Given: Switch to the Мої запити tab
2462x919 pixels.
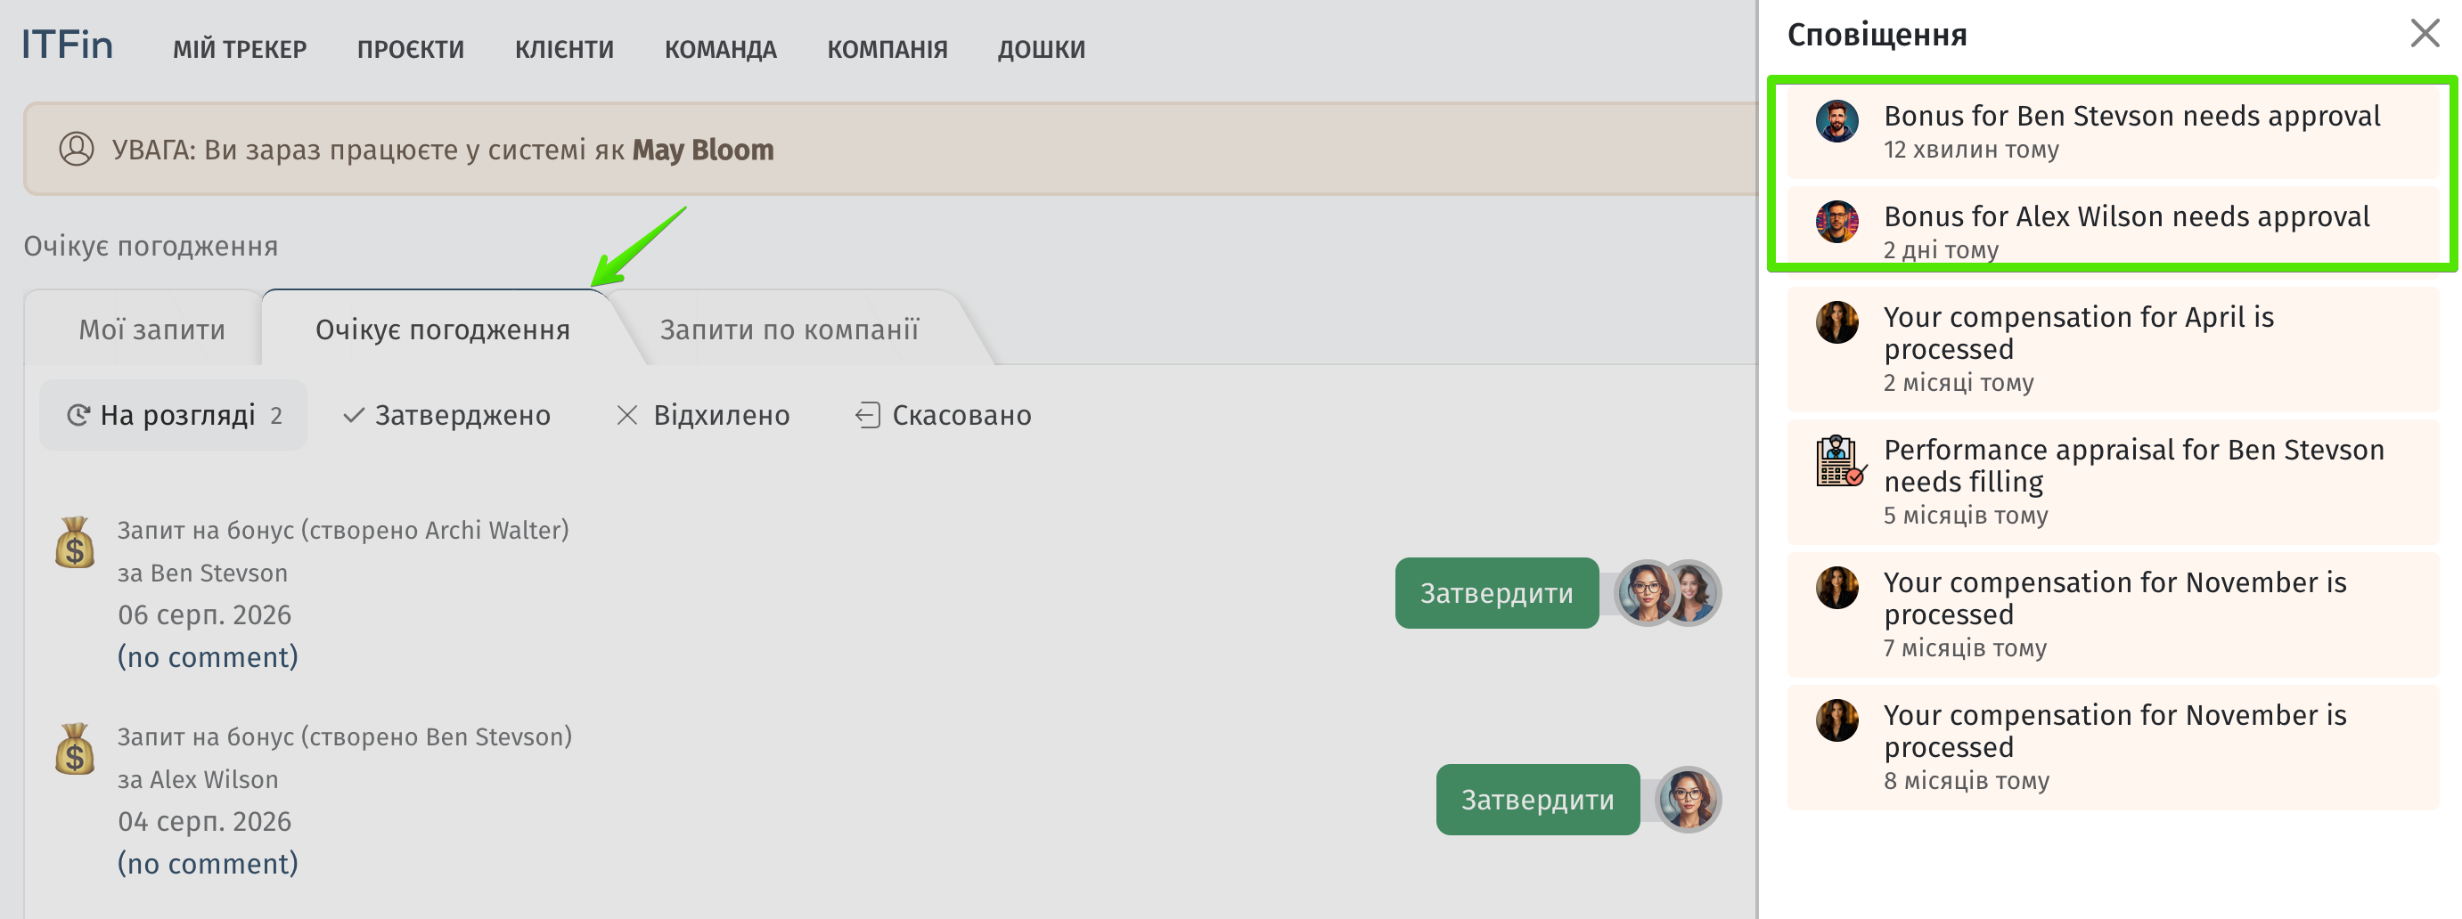Looking at the screenshot, I should (152, 329).
